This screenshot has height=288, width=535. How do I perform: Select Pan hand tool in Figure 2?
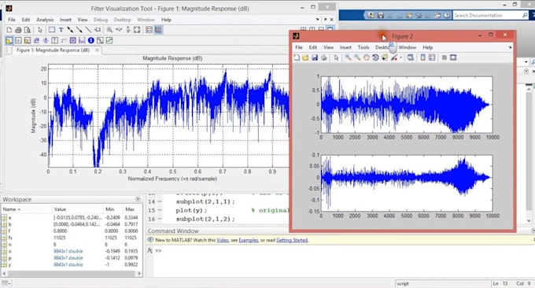pyautogui.click(x=366, y=57)
